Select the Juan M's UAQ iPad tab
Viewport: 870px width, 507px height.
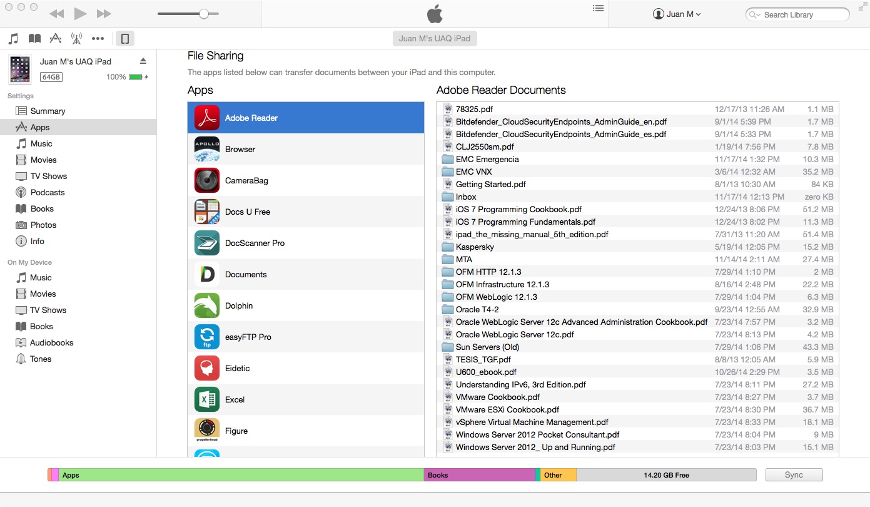tap(435, 38)
